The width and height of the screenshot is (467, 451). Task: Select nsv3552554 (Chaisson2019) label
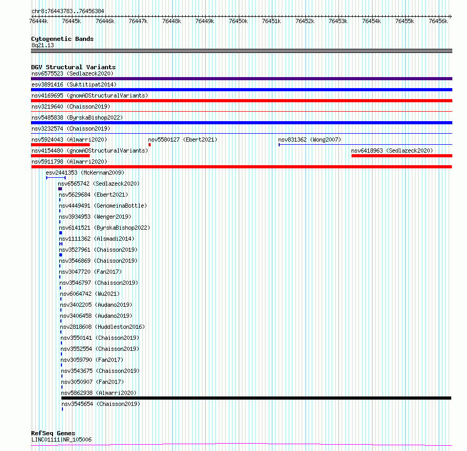click(x=100, y=349)
